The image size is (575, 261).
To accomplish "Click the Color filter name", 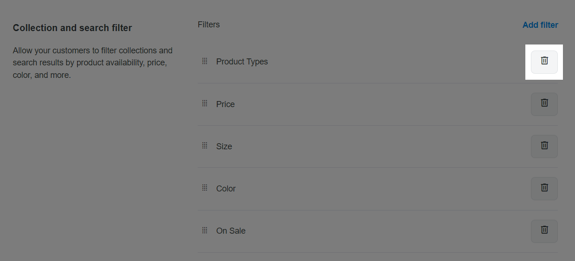I will pyautogui.click(x=226, y=189).
